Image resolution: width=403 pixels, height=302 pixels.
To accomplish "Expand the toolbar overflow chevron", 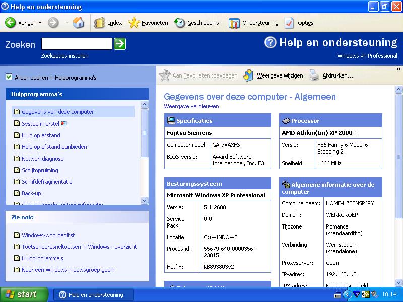I will pos(398,69).
